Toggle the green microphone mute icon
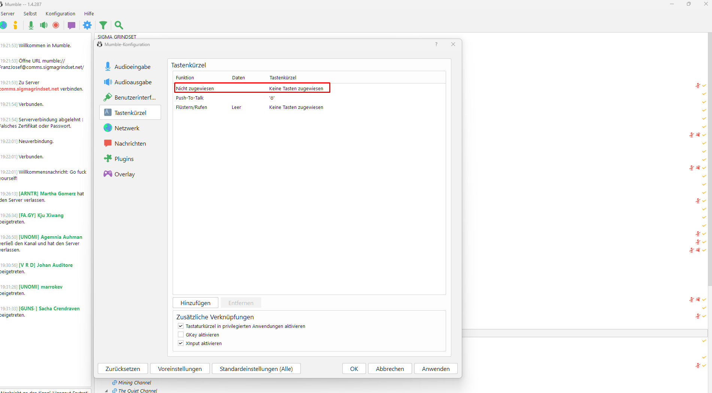 pos(31,25)
